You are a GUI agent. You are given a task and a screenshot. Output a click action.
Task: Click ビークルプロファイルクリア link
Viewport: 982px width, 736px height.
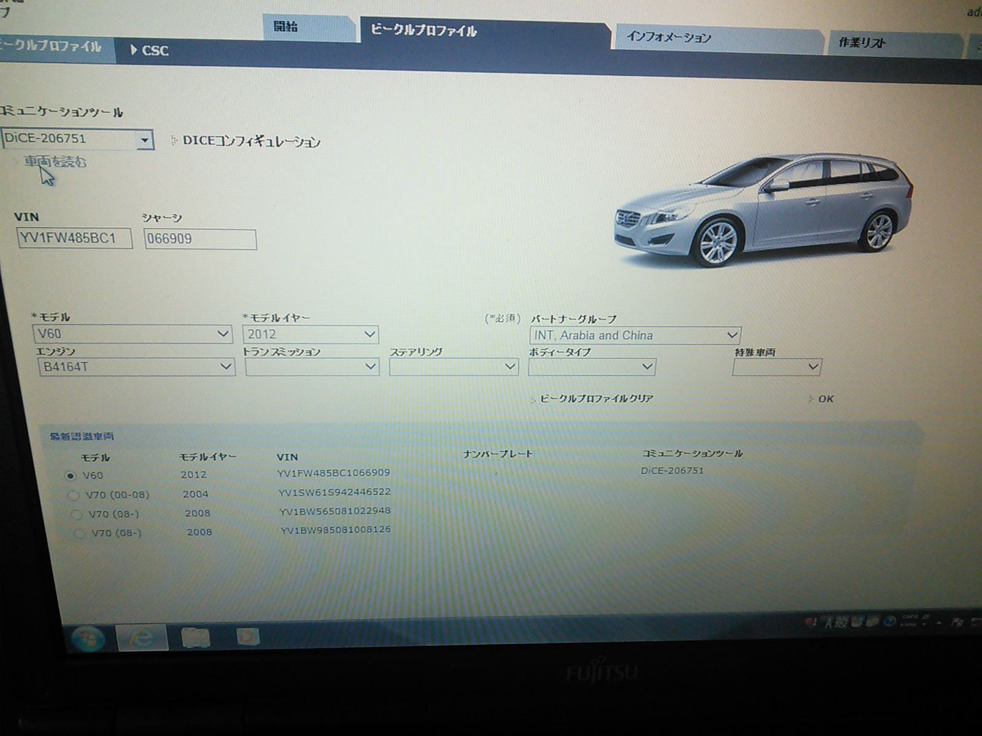(596, 399)
